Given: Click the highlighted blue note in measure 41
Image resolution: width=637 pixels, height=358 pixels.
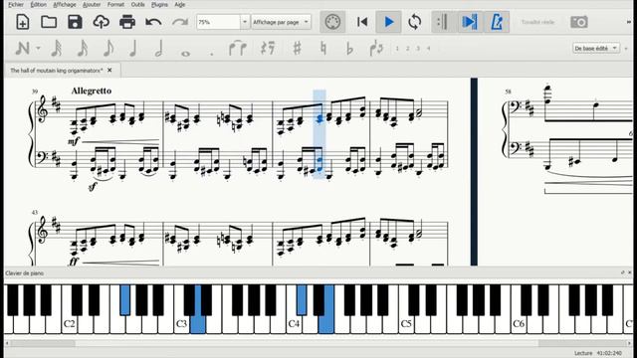Looking at the screenshot, I should click(318, 118).
